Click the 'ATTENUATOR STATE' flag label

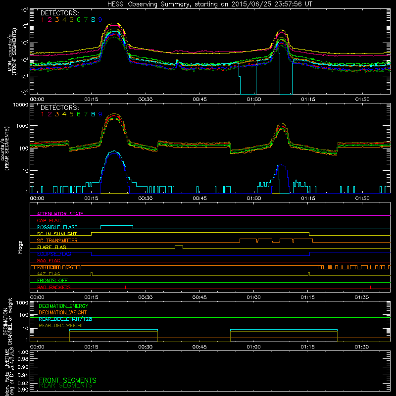coord(60,214)
